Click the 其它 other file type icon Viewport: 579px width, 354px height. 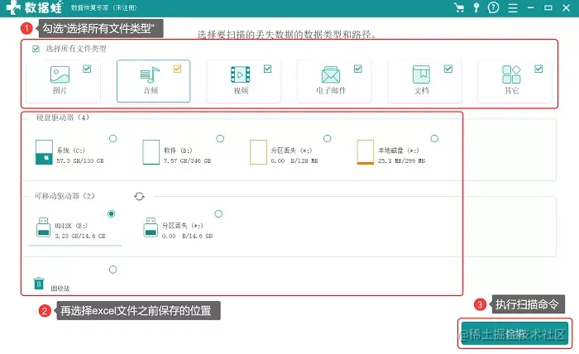511,74
